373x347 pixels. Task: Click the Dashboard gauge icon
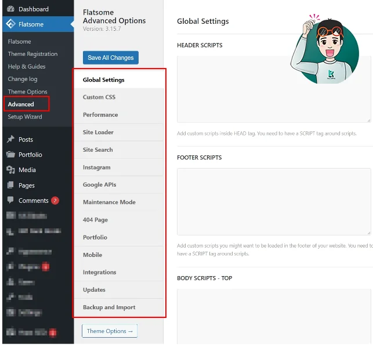[x=10, y=9]
